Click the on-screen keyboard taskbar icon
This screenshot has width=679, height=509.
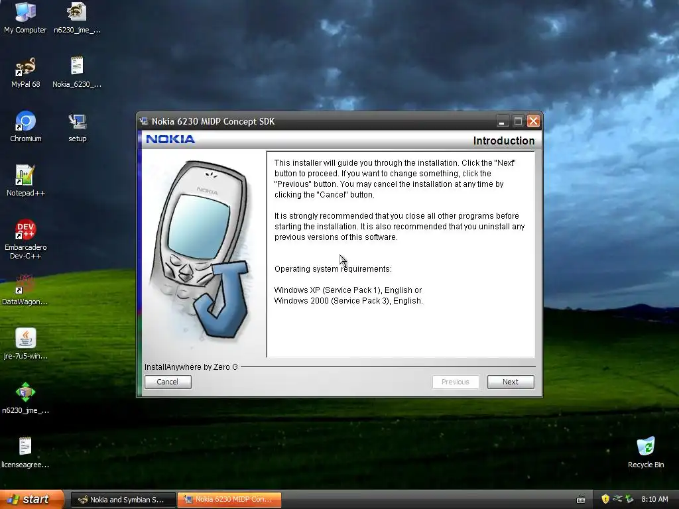pyautogui.click(x=581, y=500)
